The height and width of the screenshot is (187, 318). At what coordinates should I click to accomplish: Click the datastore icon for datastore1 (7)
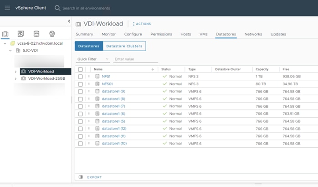97,106
